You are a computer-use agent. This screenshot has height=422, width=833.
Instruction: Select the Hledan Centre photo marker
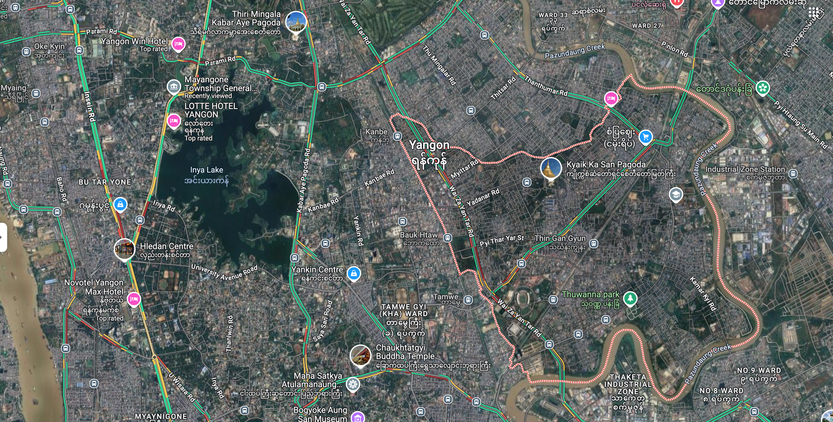point(125,249)
